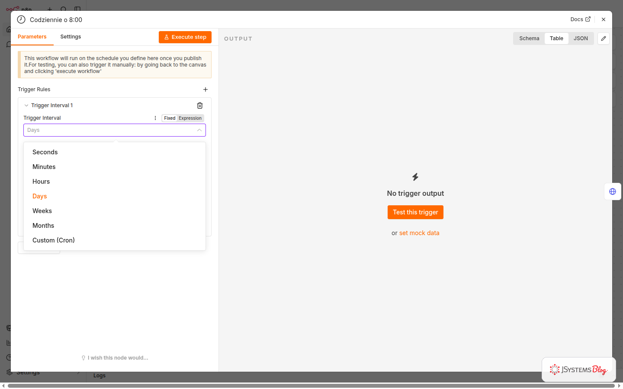Open the Settings tab
This screenshot has height=389, width=623.
tap(71, 37)
